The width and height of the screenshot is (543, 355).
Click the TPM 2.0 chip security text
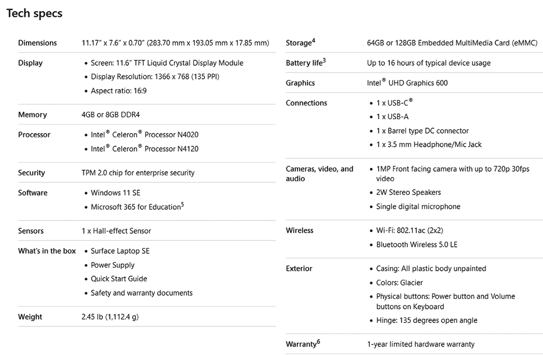(x=138, y=173)
